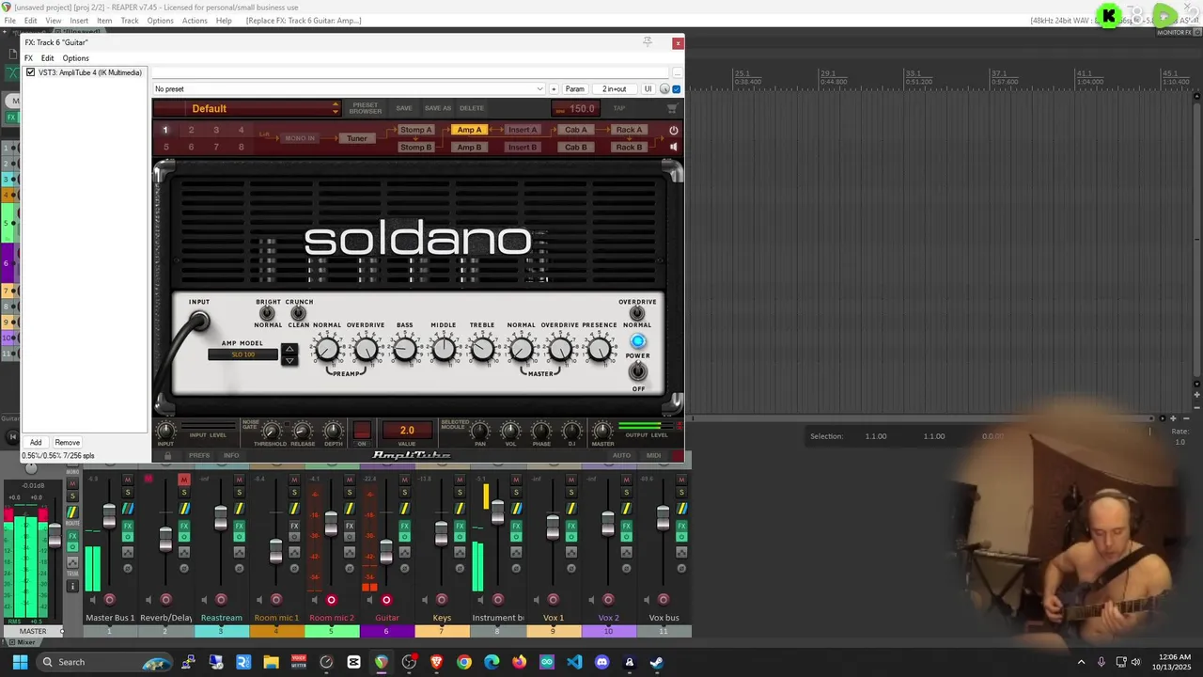Pin the FX window with the pin icon

point(647,41)
